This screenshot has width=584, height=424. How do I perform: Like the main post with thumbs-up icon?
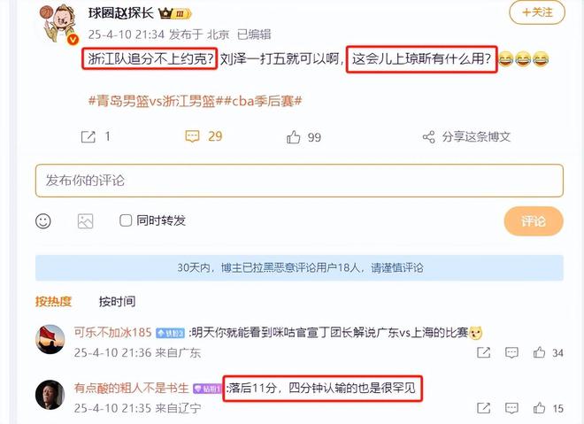[294, 137]
